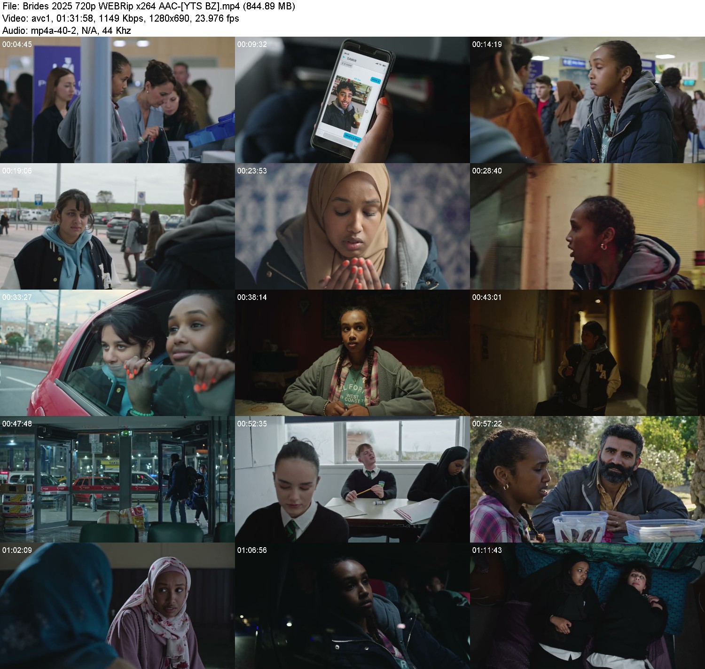Image resolution: width=705 pixels, height=669 pixels.
Task: Click the timestamp 00:23:53
Action: 252,171
